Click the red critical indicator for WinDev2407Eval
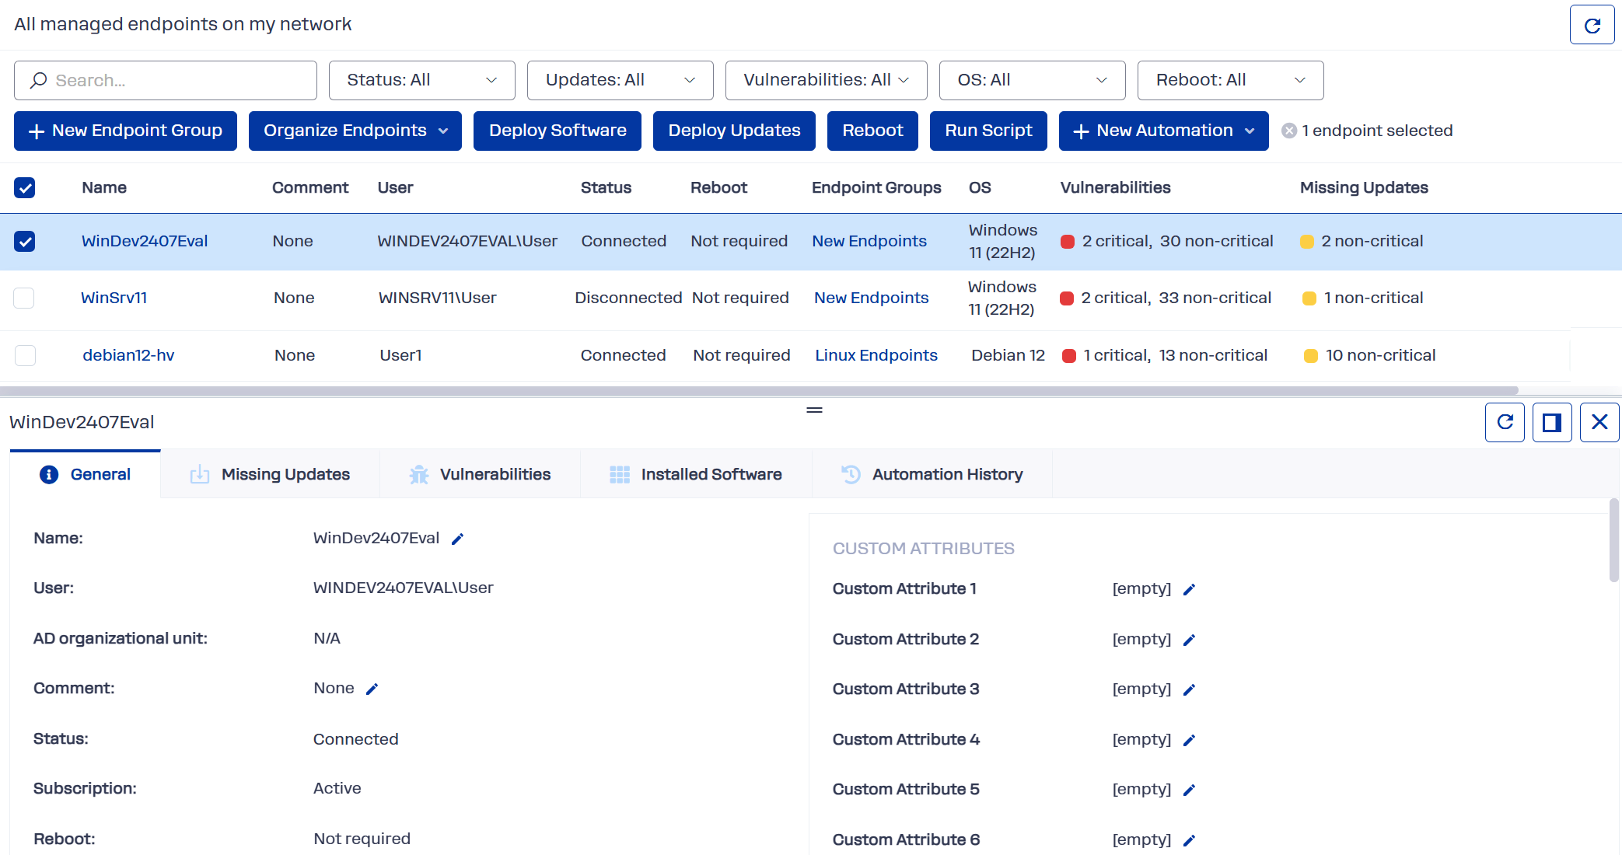 point(1068,242)
